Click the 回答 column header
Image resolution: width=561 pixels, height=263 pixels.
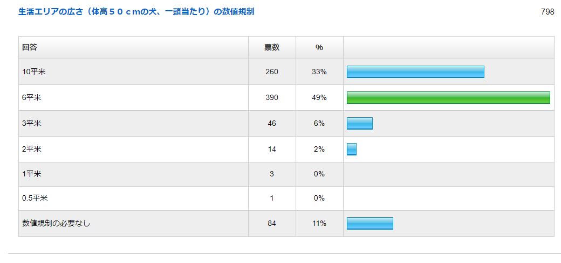30,47
